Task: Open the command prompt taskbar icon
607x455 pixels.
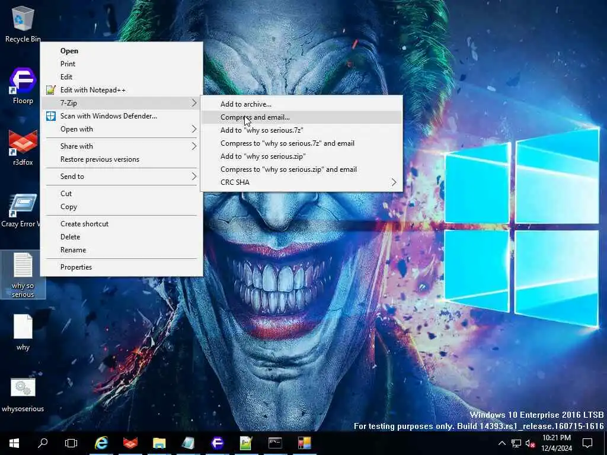Action: pyautogui.click(x=275, y=443)
